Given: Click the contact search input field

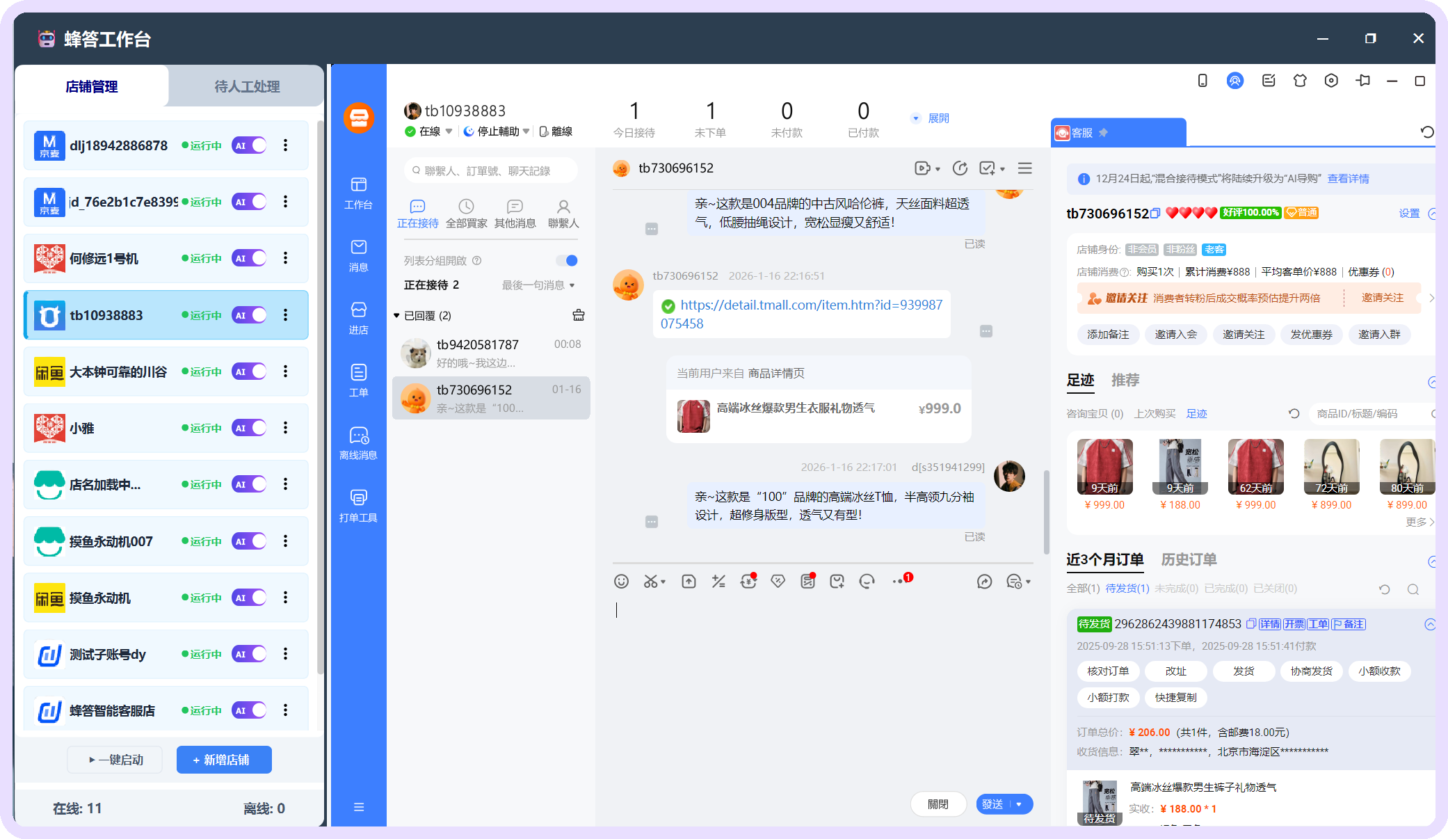Looking at the screenshot, I should [x=492, y=170].
